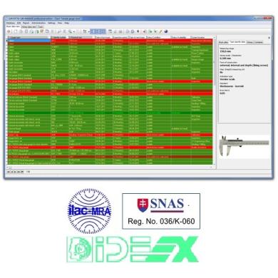Open the Report menu
The height and width of the screenshot is (278, 278).
(x=26, y=23)
